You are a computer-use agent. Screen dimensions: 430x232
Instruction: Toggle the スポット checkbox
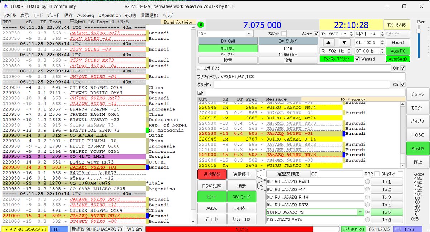point(284,33)
